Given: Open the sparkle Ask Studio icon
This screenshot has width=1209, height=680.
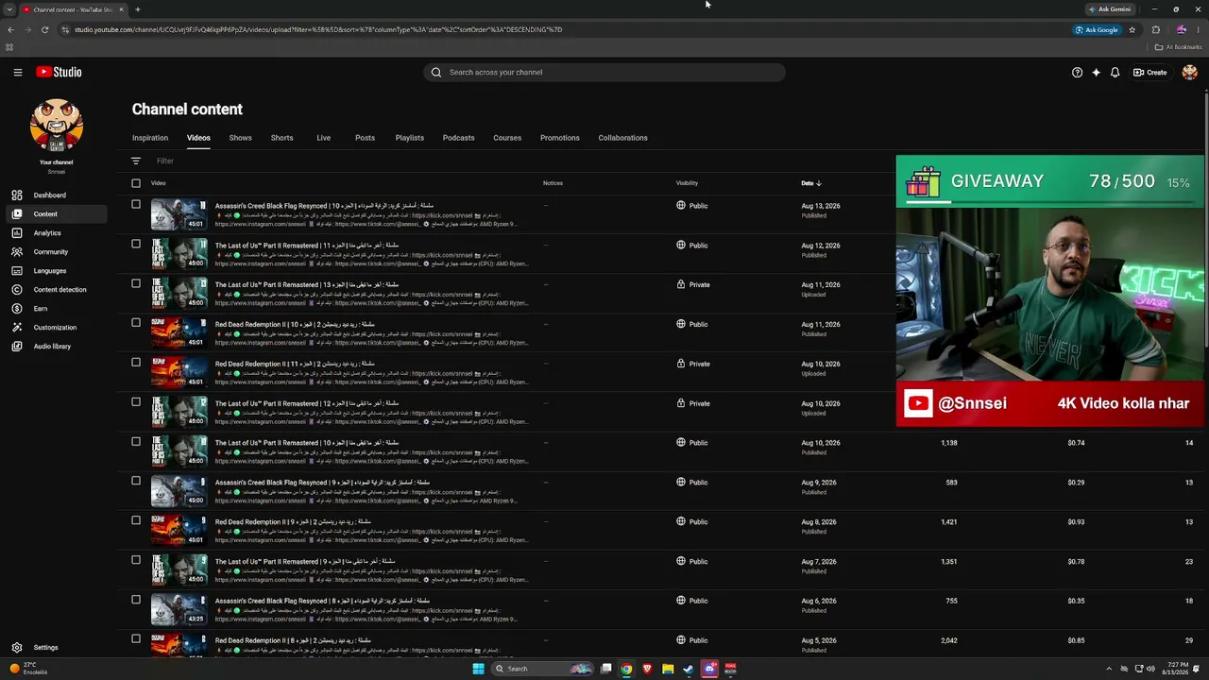Looking at the screenshot, I should click(x=1096, y=72).
